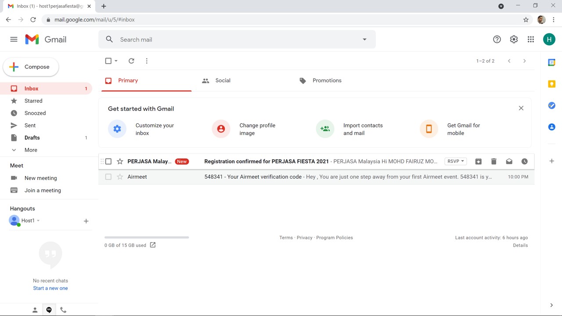Switch to Hangouts contacts icon

(35, 310)
